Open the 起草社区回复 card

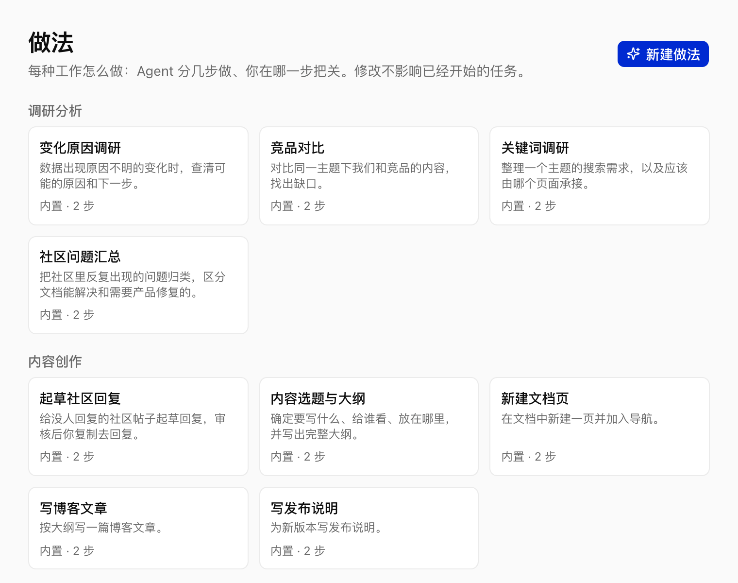pos(138,427)
